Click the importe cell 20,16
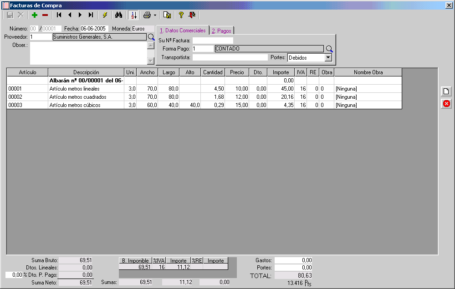 tap(281, 97)
